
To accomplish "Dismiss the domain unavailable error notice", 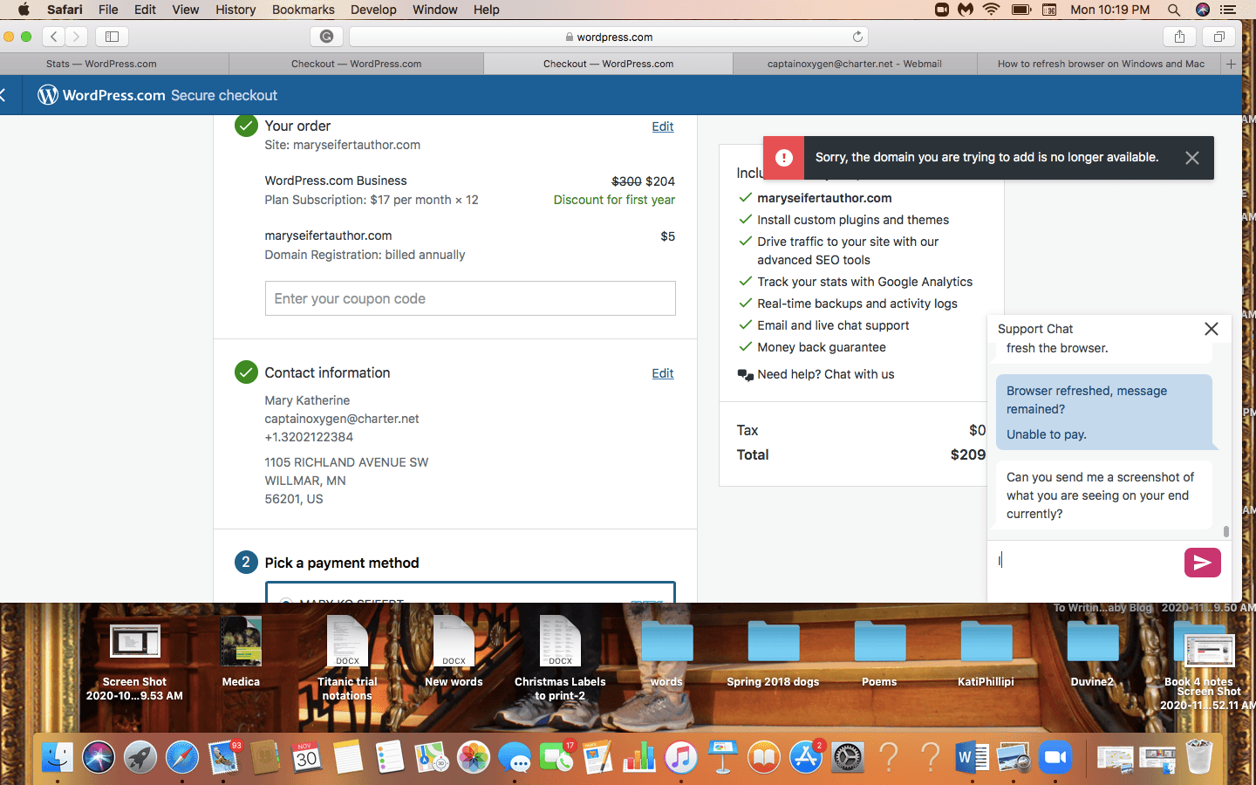I will pos(1192,158).
